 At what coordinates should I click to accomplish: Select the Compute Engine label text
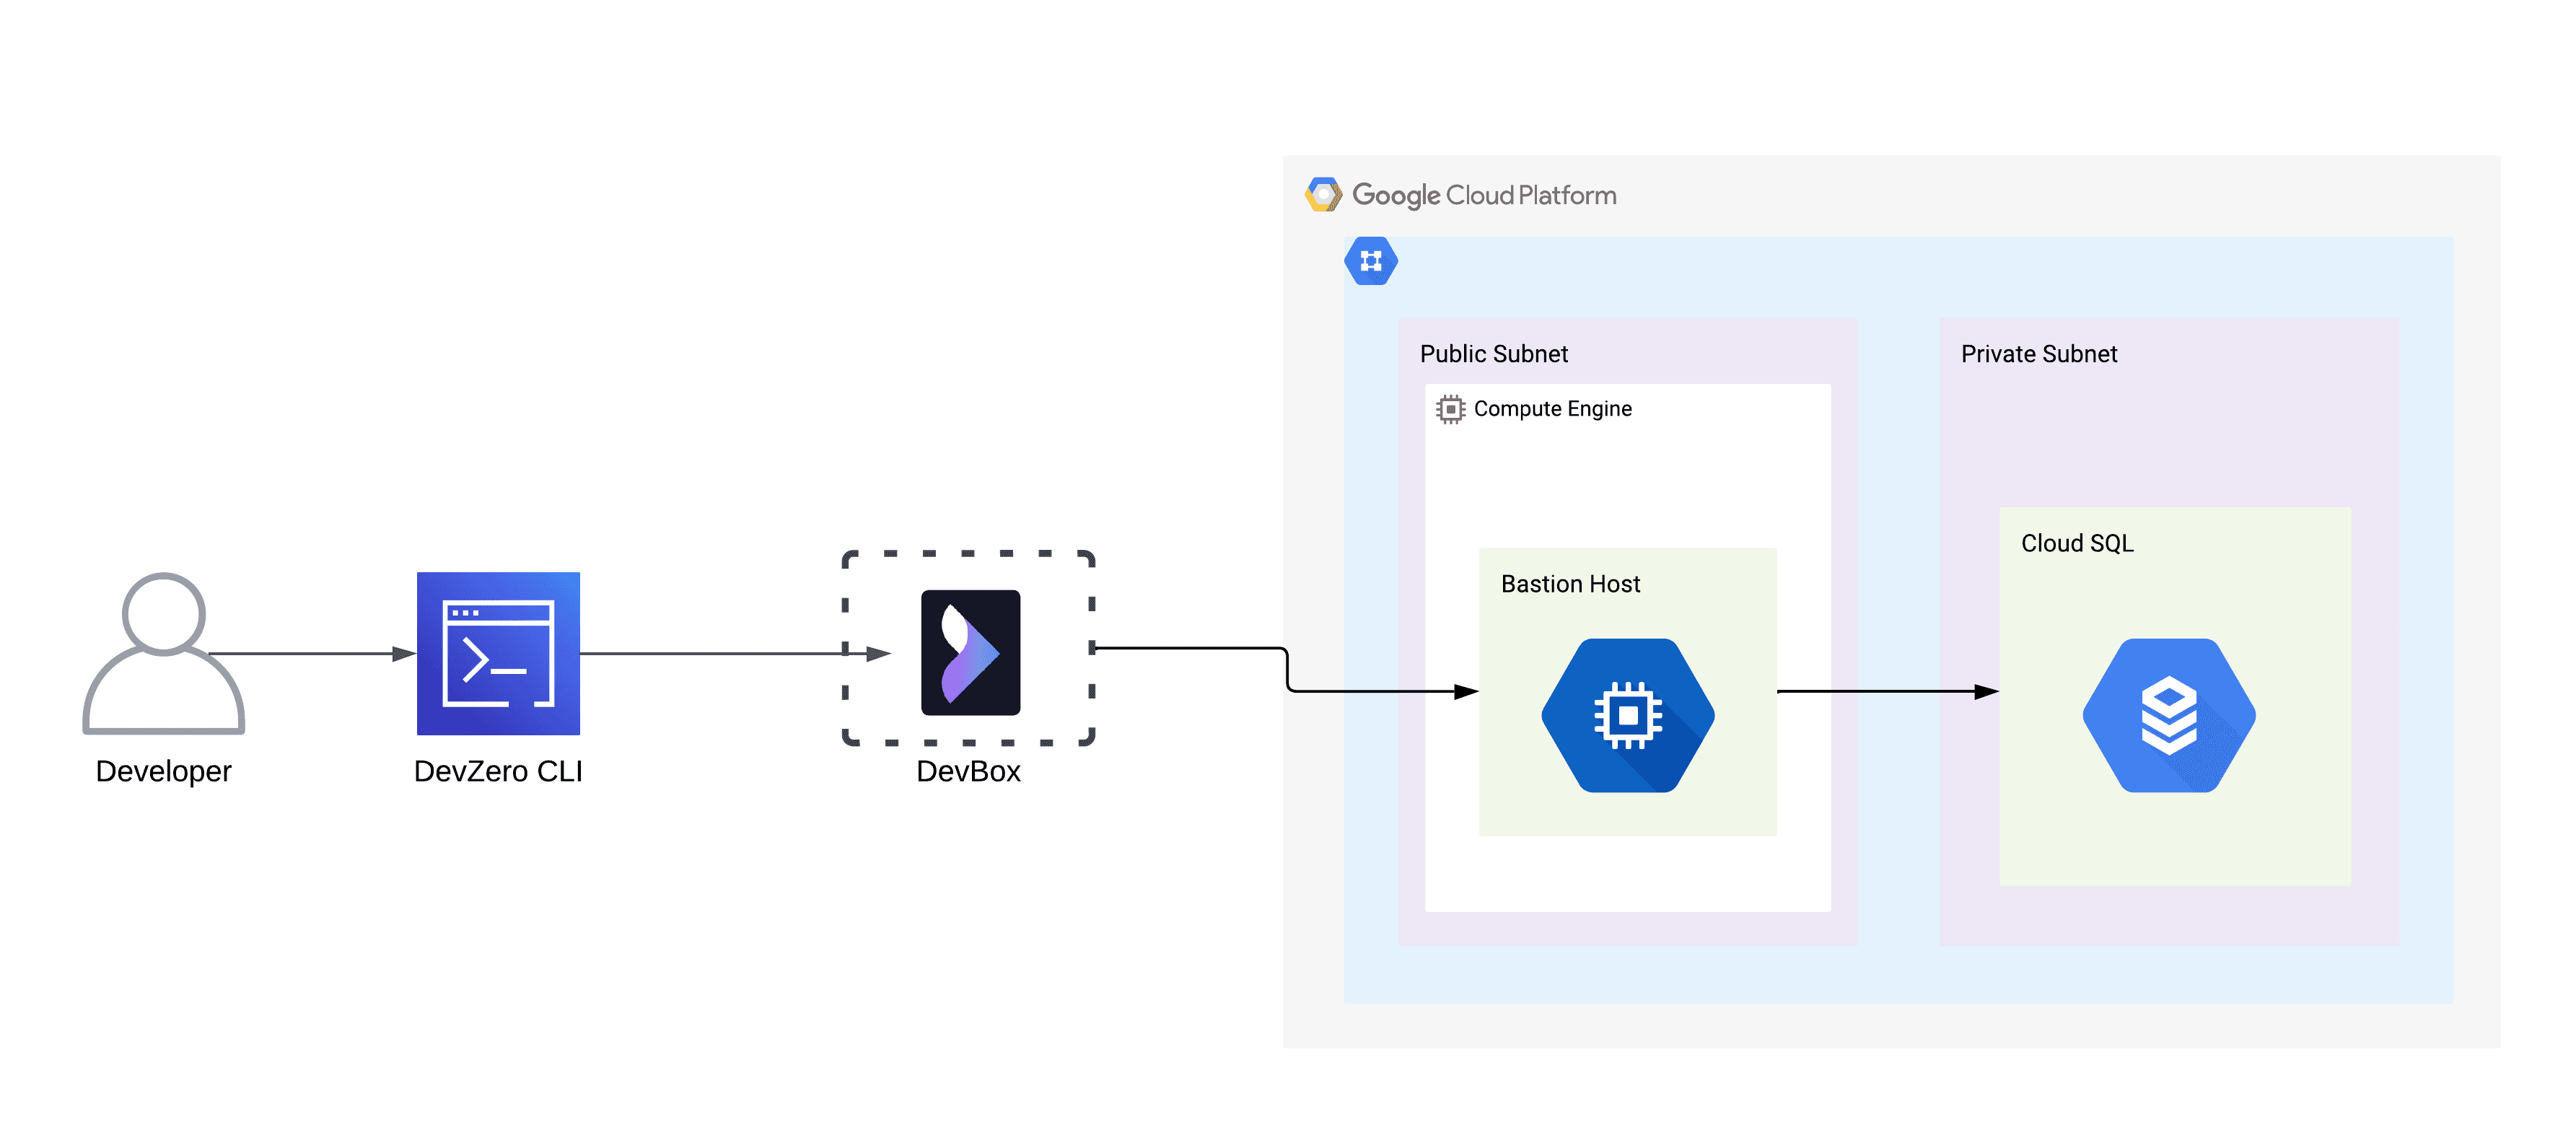point(1552,409)
